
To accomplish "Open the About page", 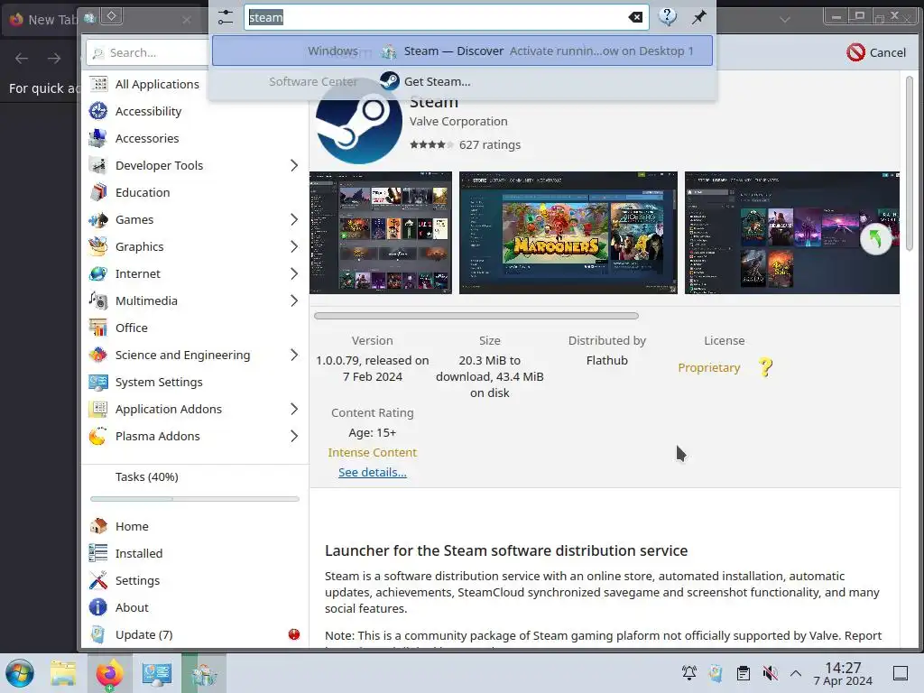I will (195, 607).
